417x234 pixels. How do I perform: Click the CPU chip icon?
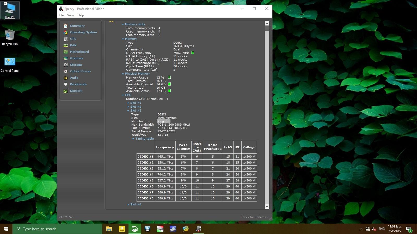pos(66,39)
